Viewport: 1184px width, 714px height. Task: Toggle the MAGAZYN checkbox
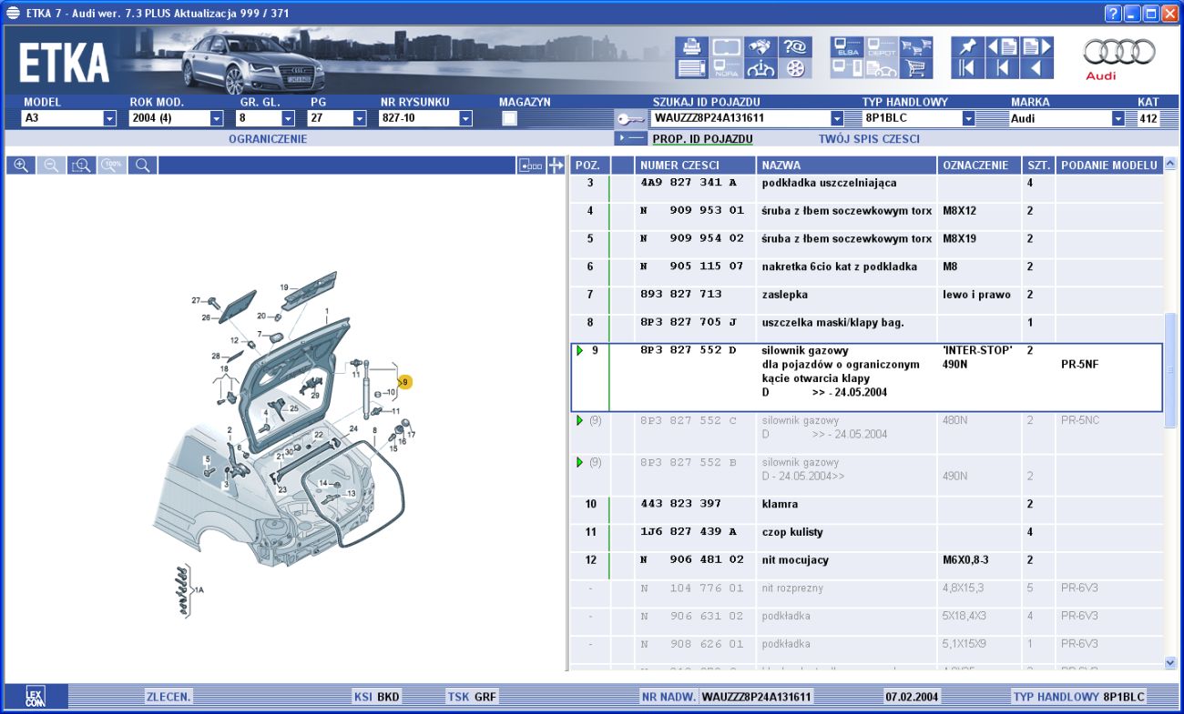pos(510,118)
